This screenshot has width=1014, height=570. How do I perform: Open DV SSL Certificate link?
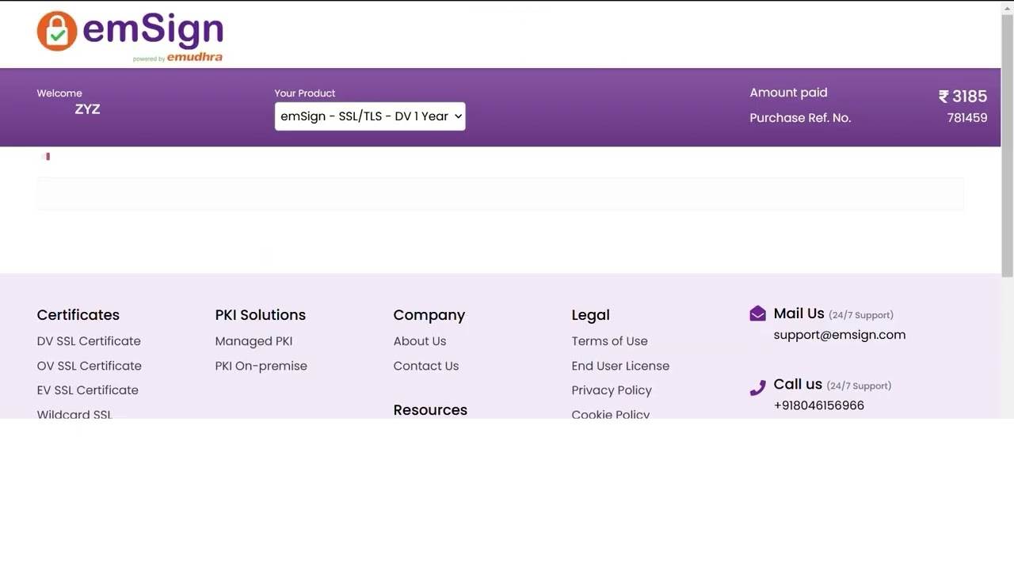pos(89,341)
